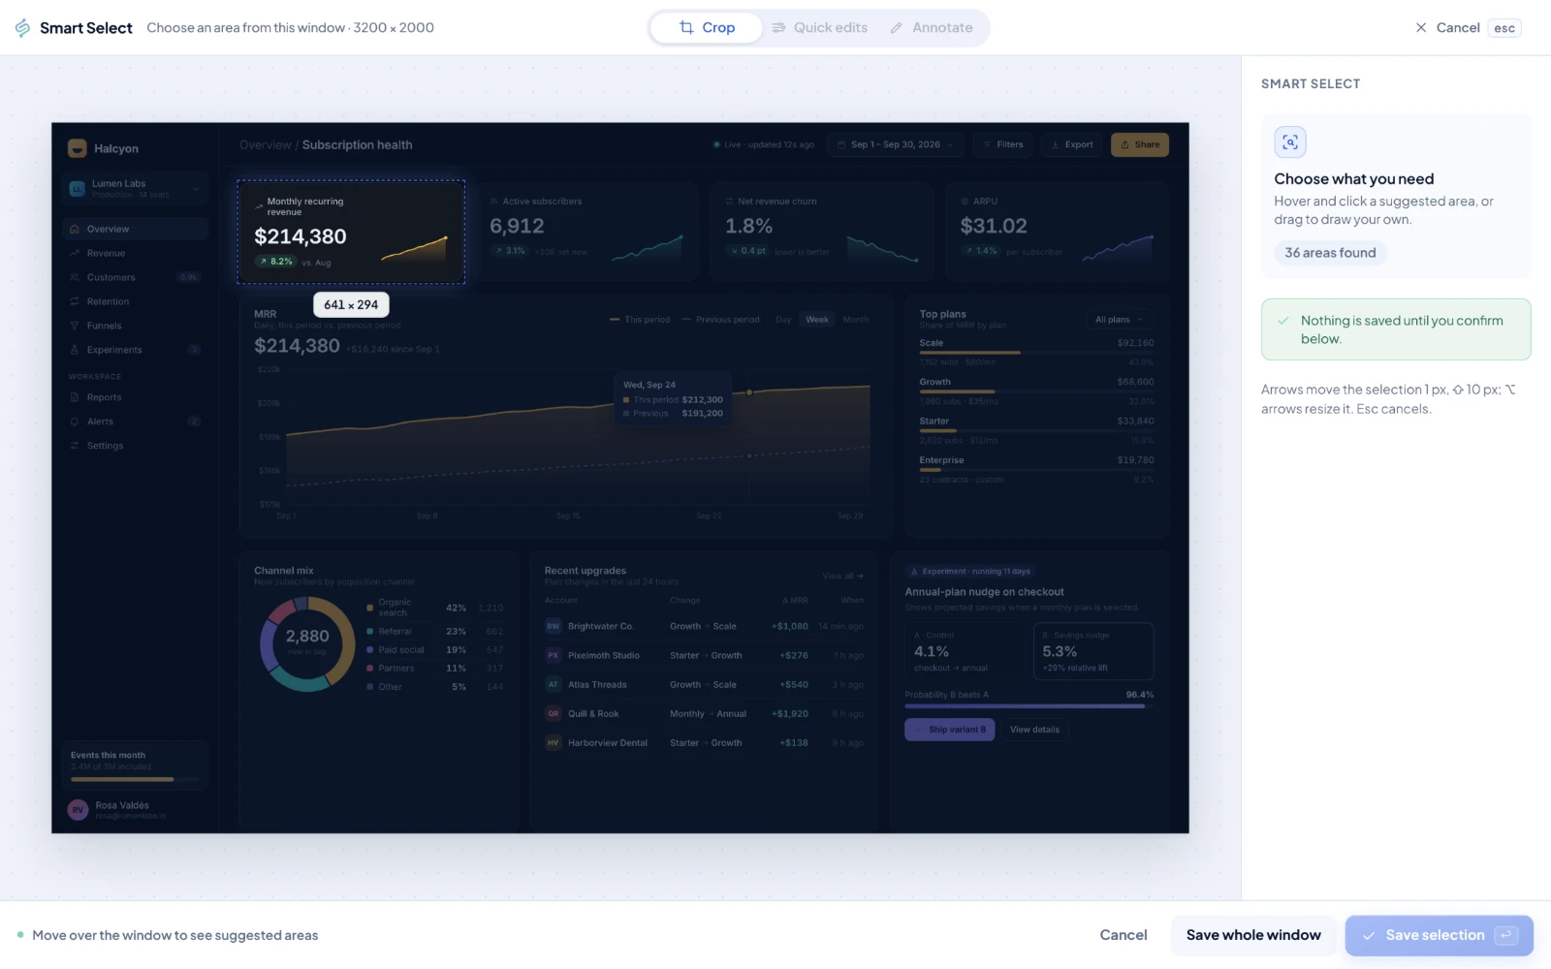Image resolution: width=1551 pixels, height=969 pixels.
Task: Click Save whole window
Action: point(1253,935)
